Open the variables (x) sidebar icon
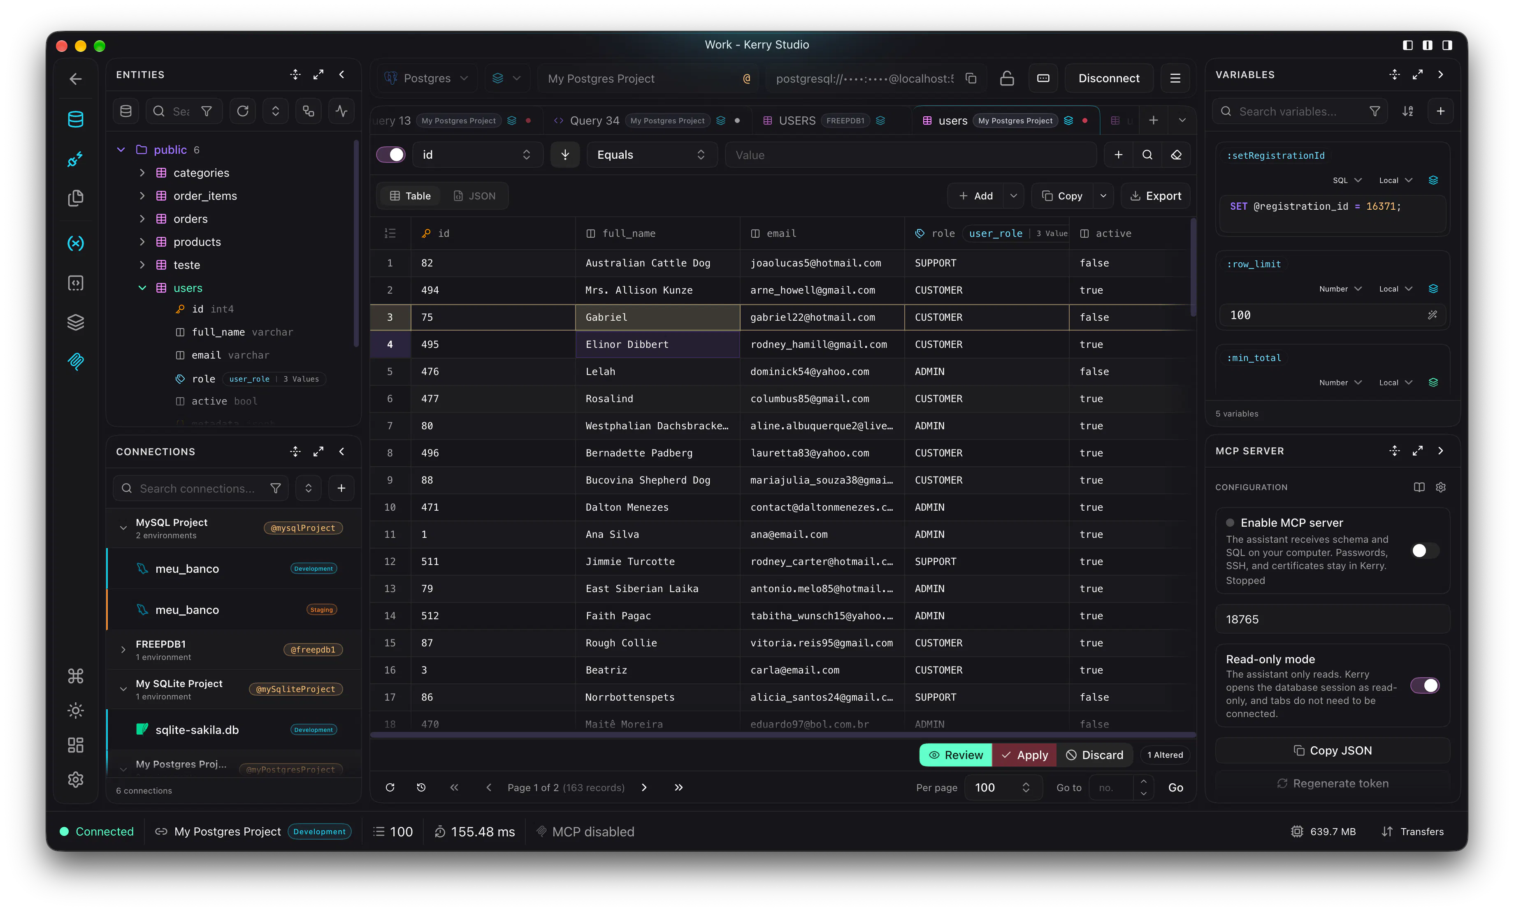The height and width of the screenshot is (912, 1514). click(76, 243)
